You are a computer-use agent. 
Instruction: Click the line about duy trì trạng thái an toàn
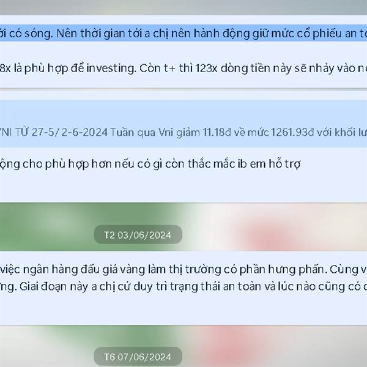pos(183,286)
